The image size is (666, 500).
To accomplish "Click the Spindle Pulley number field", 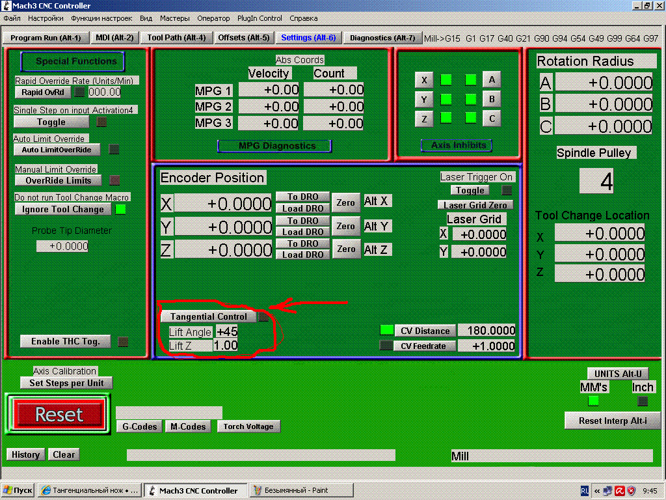I will pos(596,181).
